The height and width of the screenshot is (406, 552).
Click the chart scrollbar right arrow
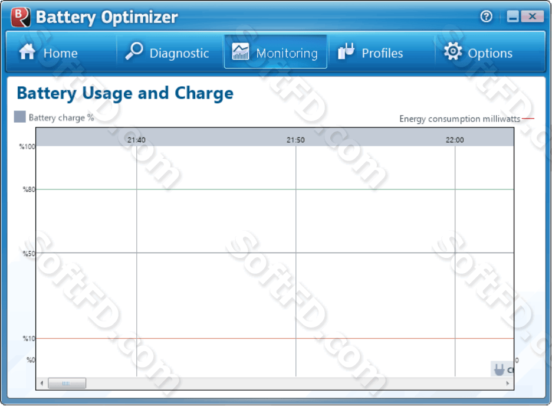click(x=507, y=383)
